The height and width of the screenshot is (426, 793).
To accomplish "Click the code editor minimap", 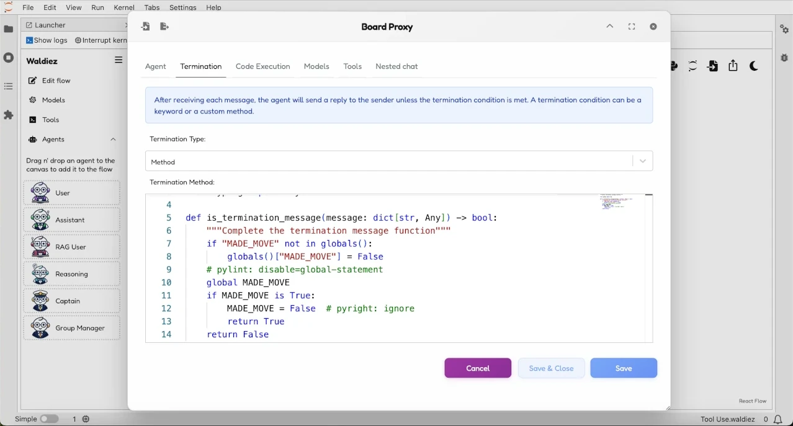I will click(x=617, y=203).
